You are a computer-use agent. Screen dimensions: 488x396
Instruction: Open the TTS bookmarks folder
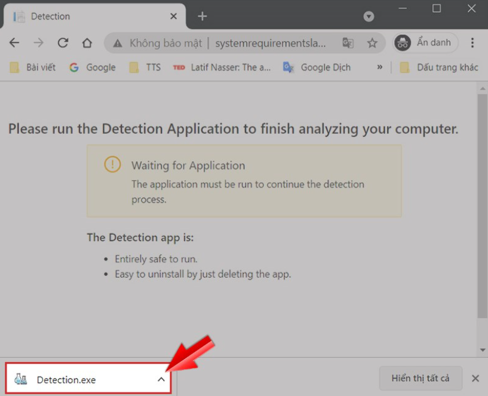point(145,67)
